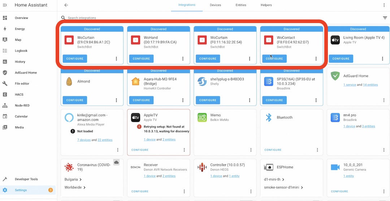Screen dimensions: 390x201
Task: Configure Living Room Apple TV 4
Action: (341, 59)
